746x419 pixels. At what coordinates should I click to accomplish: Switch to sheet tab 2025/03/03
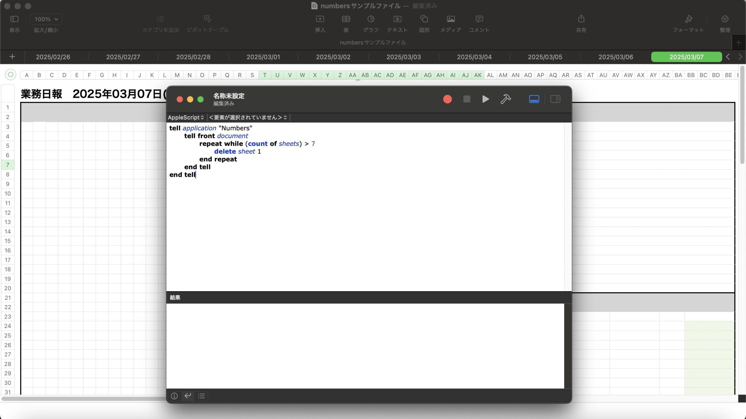[x=404, y=57]
